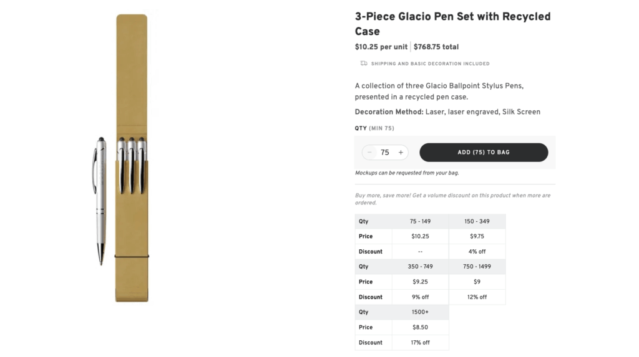Click the $8.50 price cell
This screenshot has height=357, width=639.
click(420, 327)
